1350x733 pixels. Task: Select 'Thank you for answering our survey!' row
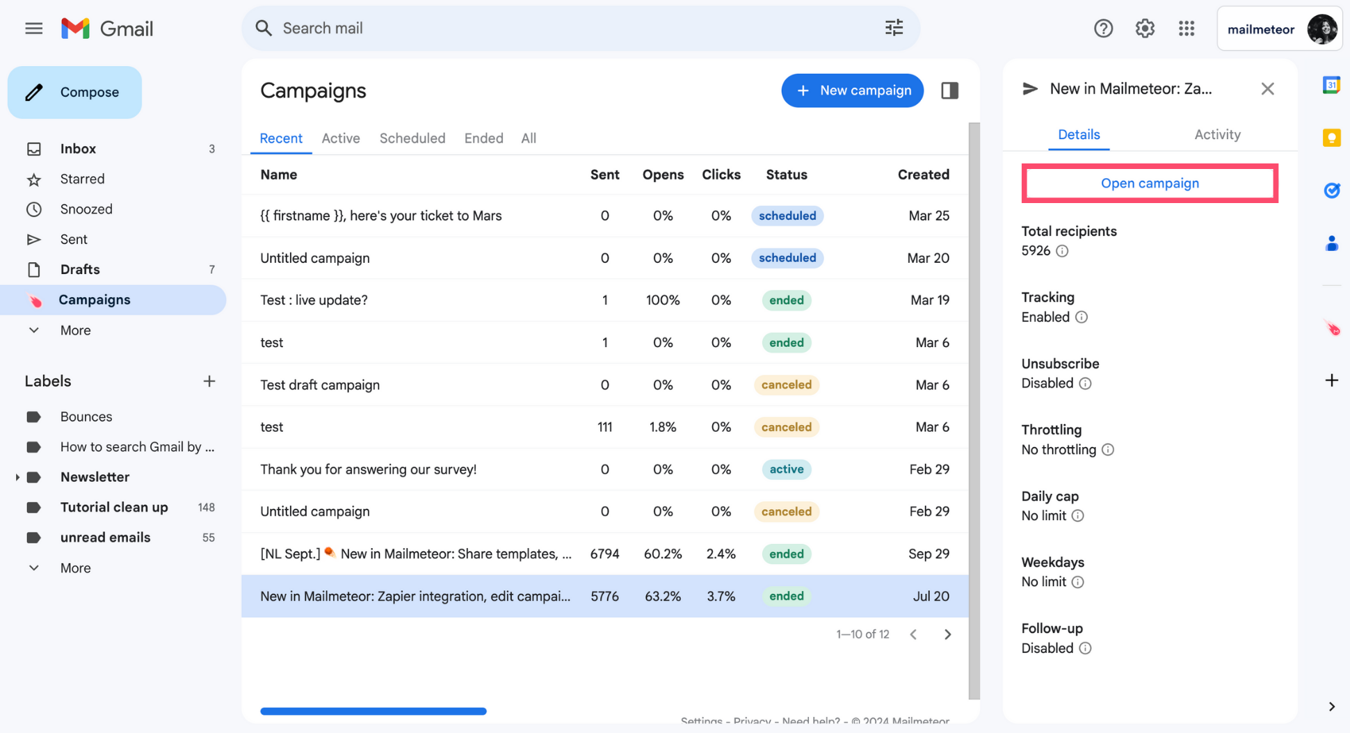604,469
